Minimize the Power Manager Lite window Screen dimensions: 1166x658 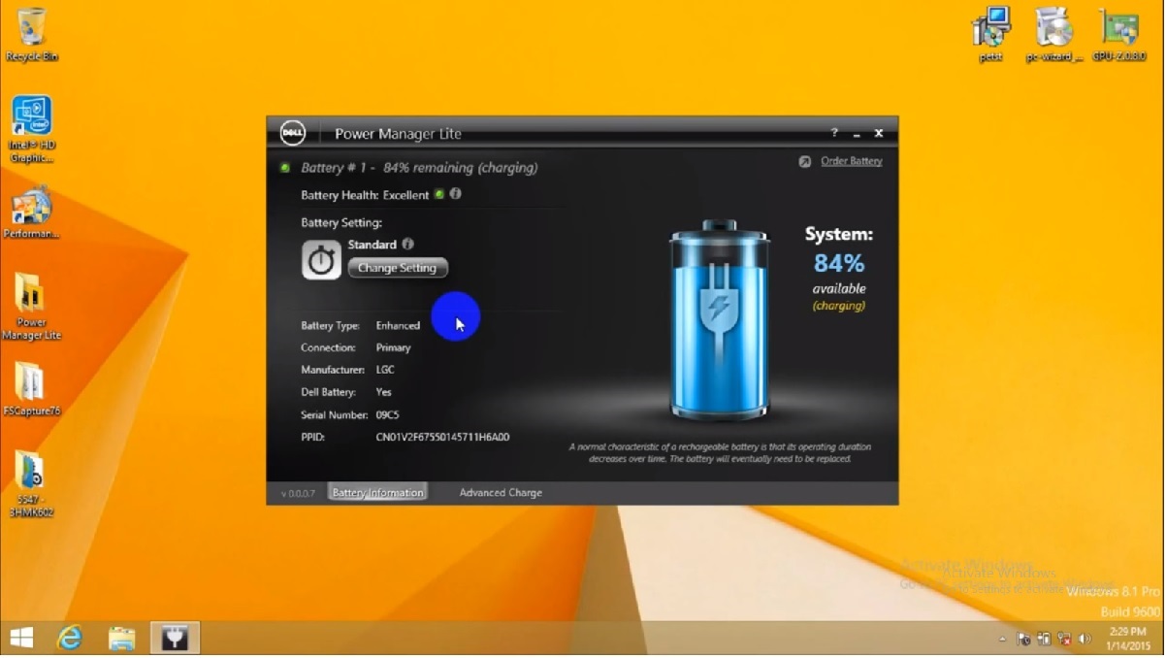tap(857, 133)
